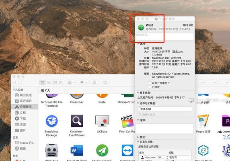The image size is (230, 161).
Task: Select 文稿 in Finder sidebar
Action: click(x=25, y=113)
